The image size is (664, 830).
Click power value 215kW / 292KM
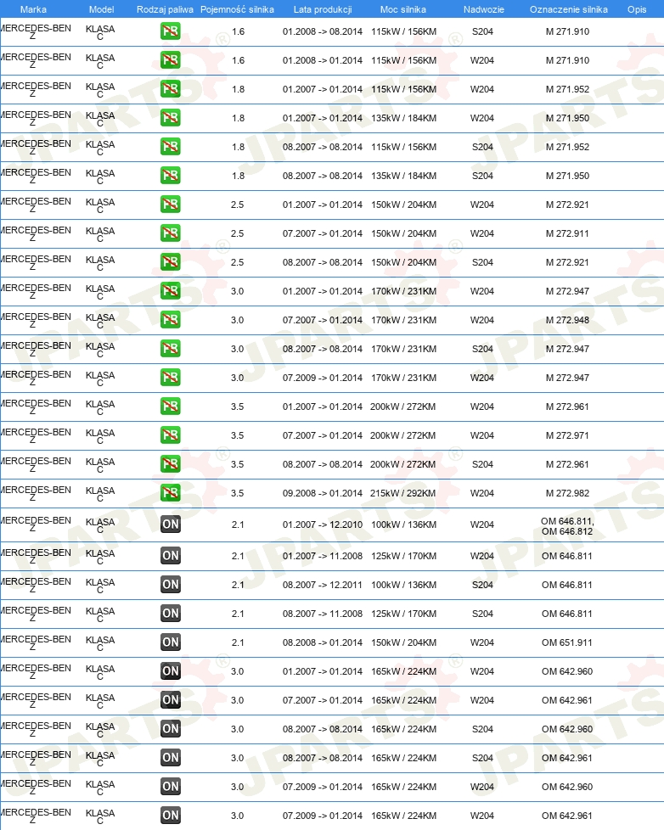(403, 493)
